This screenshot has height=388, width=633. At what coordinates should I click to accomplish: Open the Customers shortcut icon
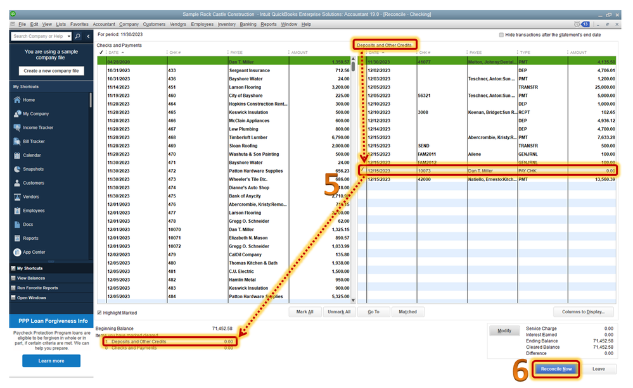coord(17,183)
